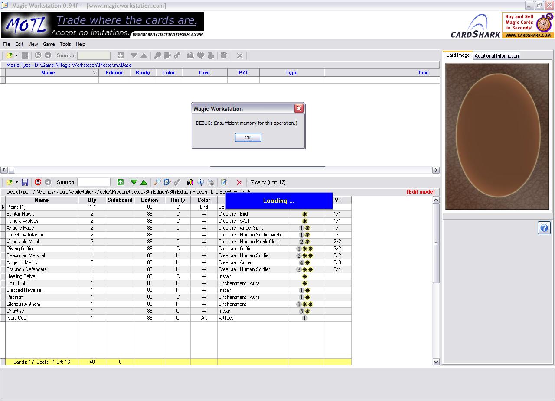Open the CardShark banner ad
This screenshot has height=401, width=555.
pos(502,25)
